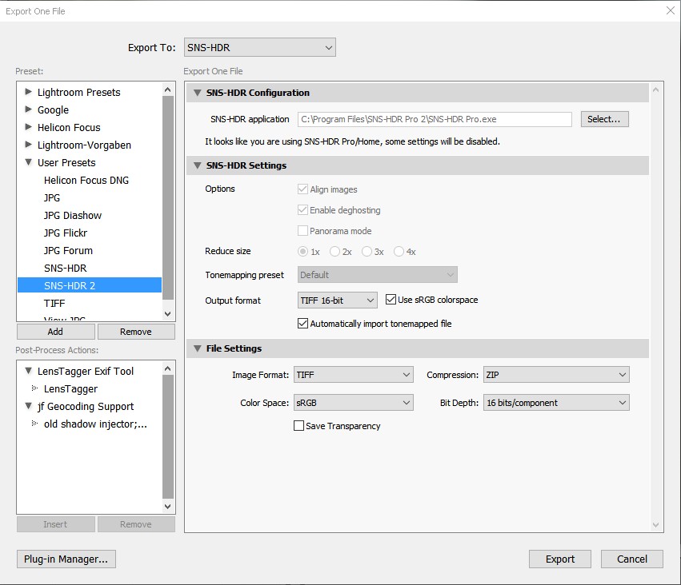Select the JPG preset
Screen dimensions: 681x585
(x=90, y=197)
